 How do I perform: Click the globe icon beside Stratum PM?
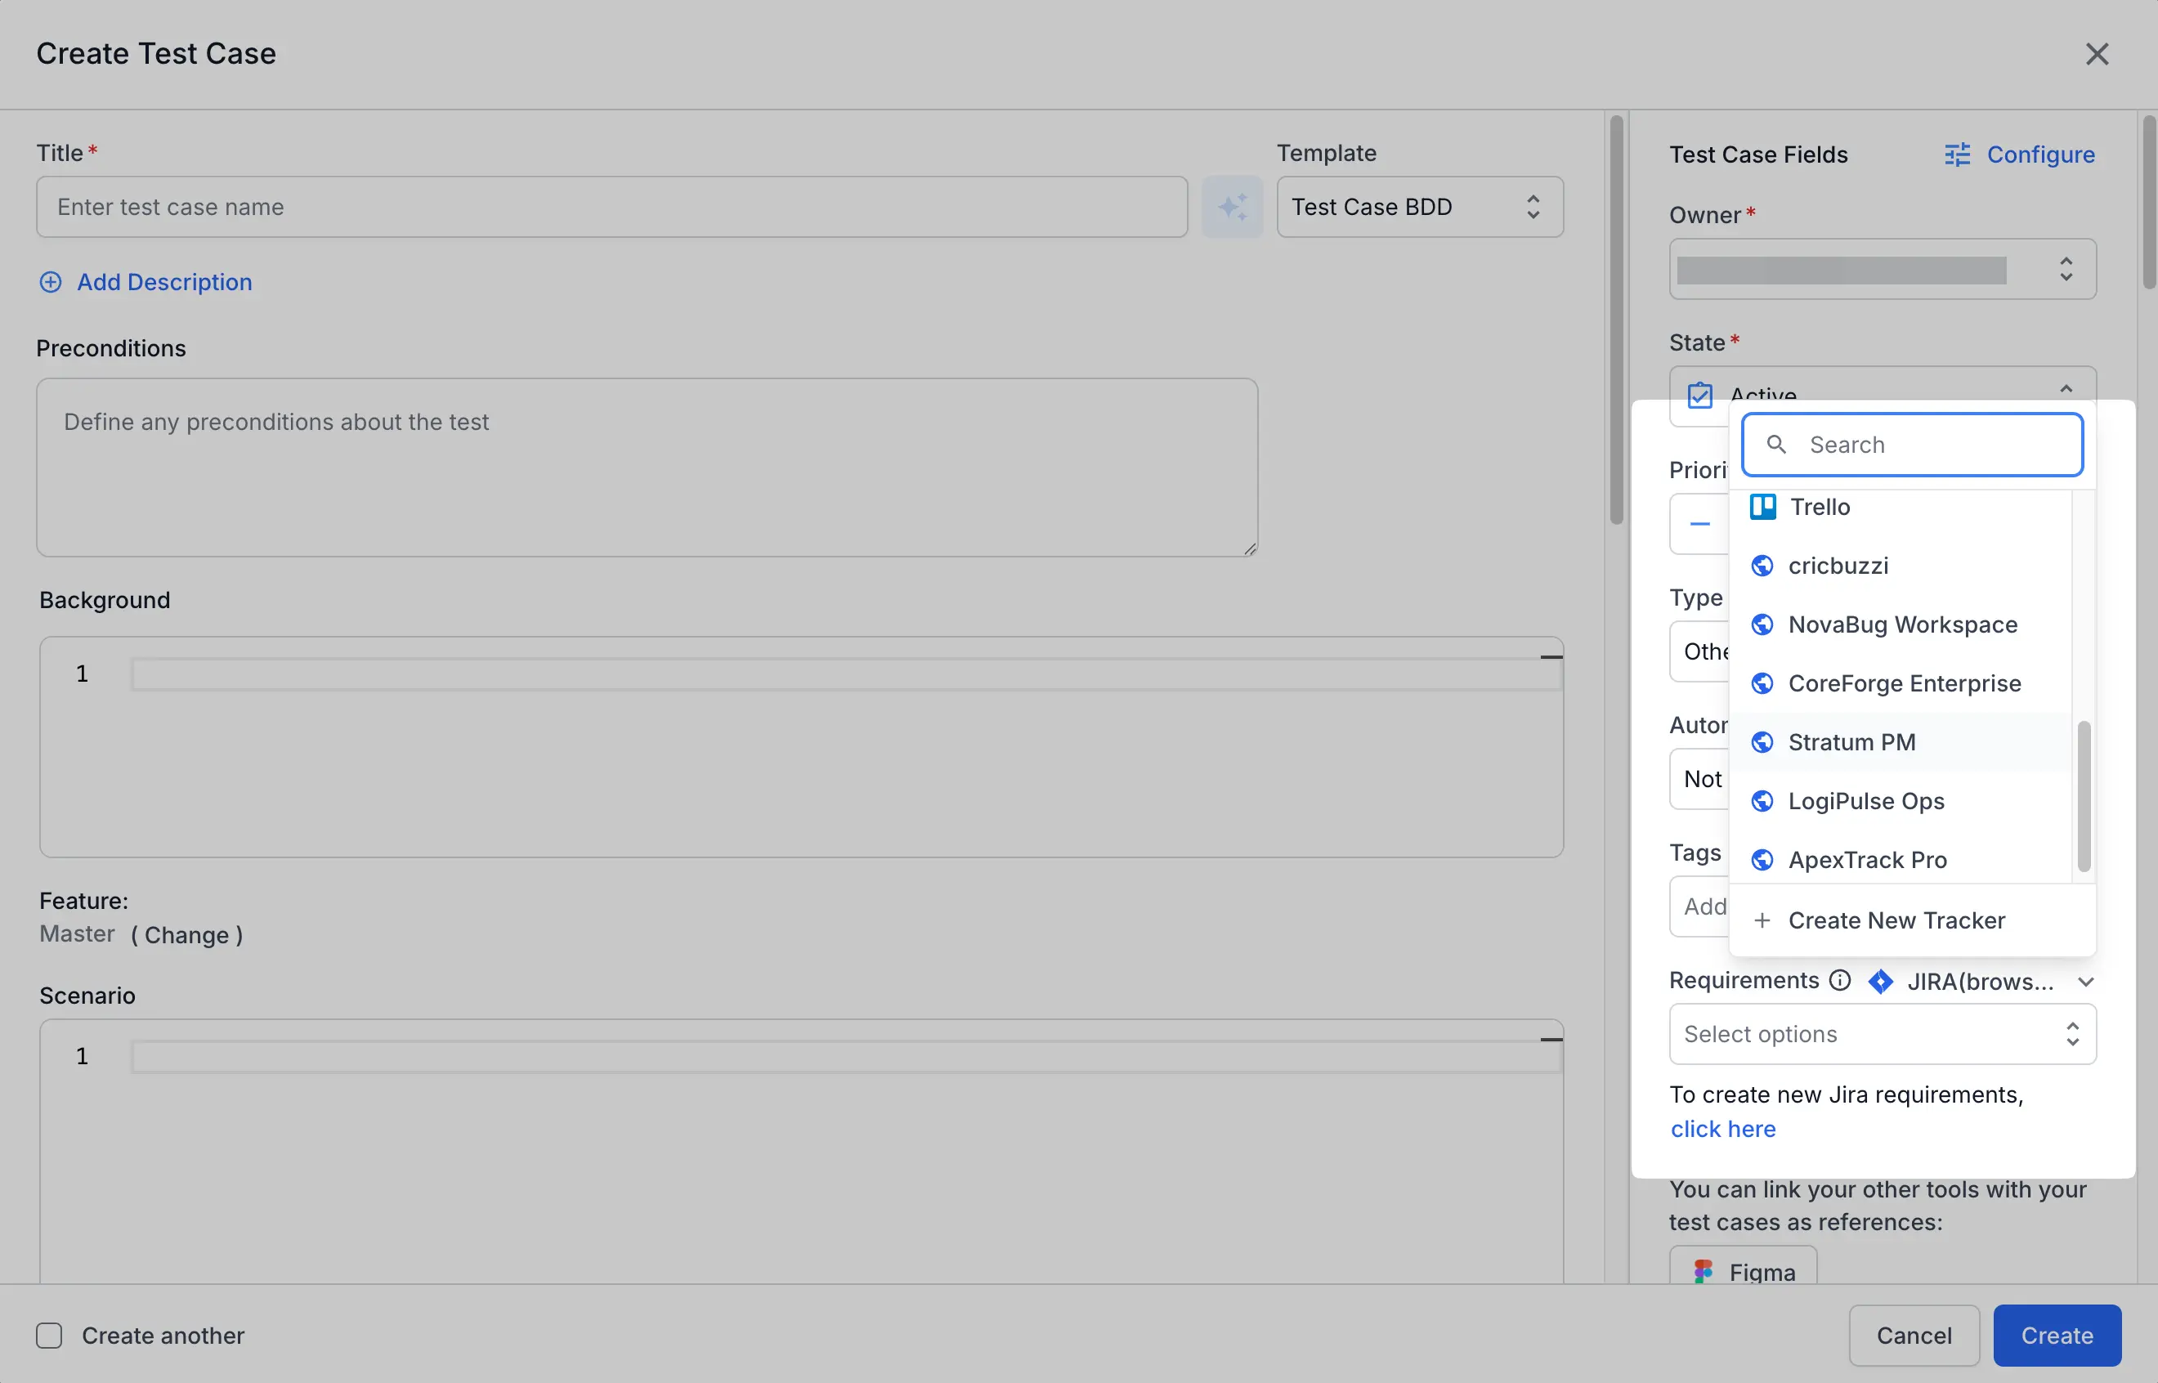(1763, 742)
